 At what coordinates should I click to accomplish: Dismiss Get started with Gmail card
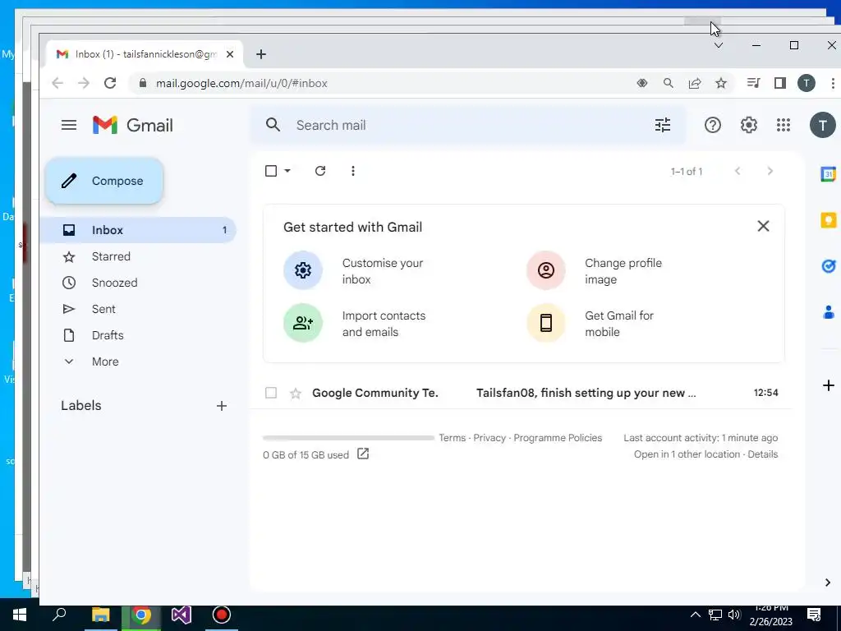click(763, 226)
